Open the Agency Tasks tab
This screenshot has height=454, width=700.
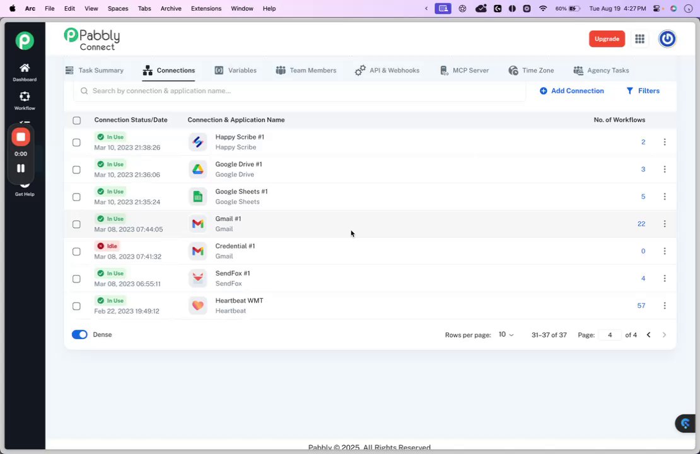(601, 70)
